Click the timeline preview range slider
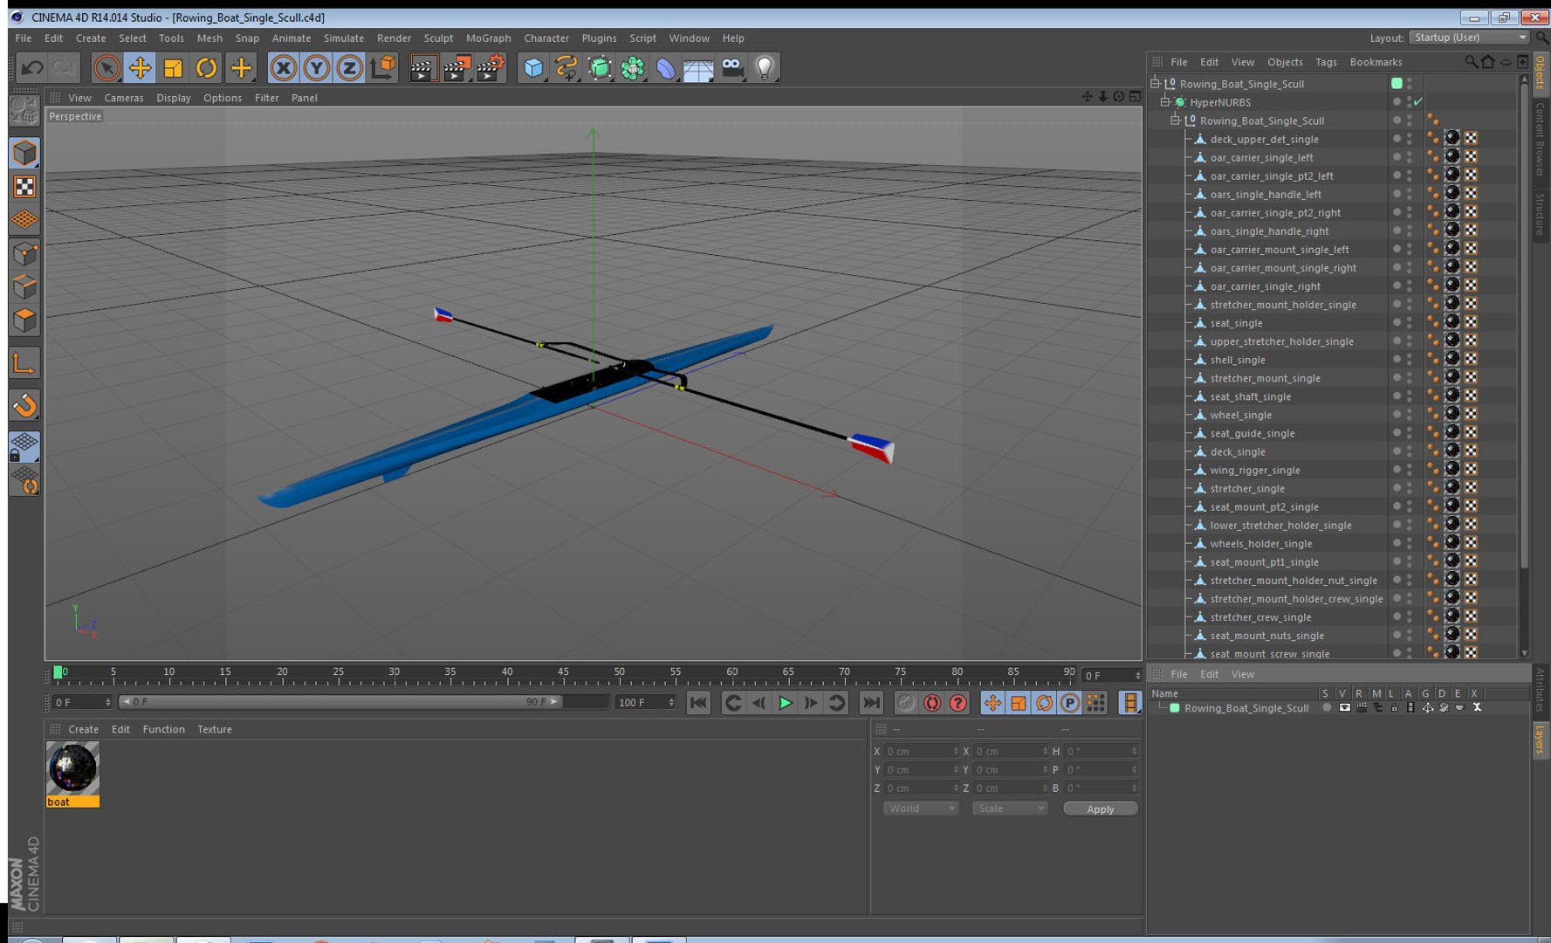Screen dimensions: 1551x943 [340, 702]
